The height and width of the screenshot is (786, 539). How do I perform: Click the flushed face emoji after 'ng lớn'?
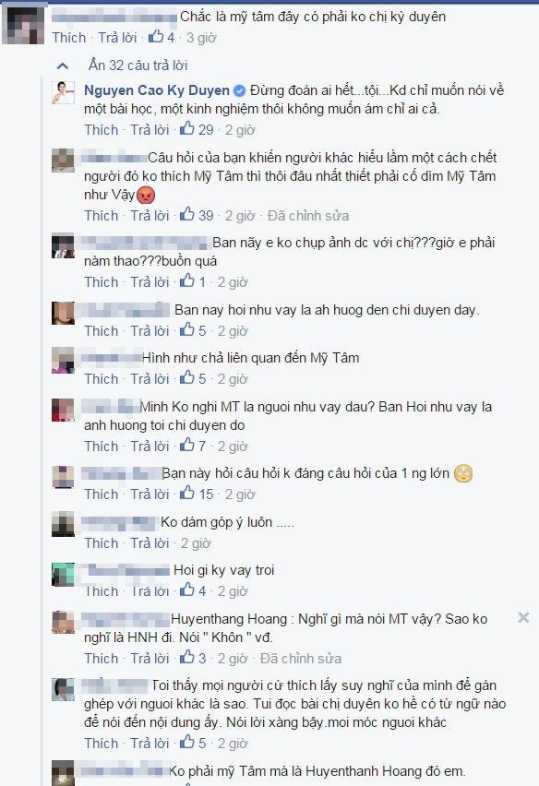[462, 473]
